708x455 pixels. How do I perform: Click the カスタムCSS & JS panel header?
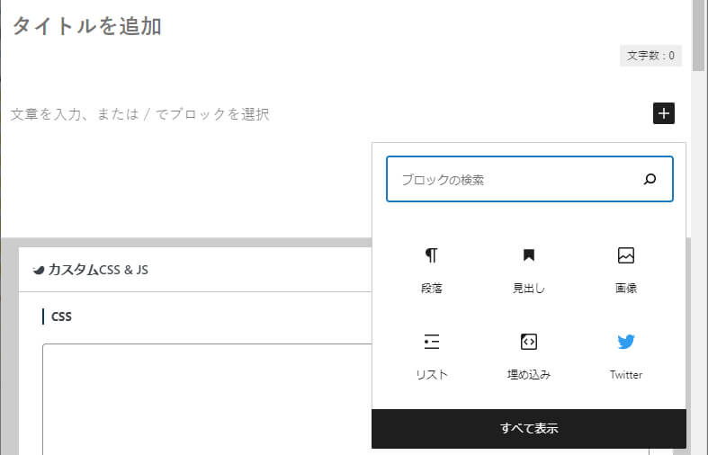click(x=195, y=270)
